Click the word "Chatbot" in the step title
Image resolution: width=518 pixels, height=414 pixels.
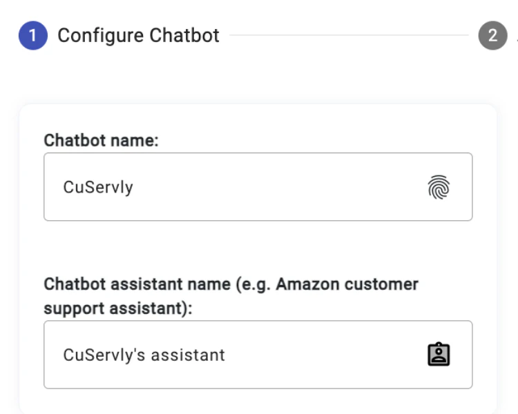pyautogui.click(x=186, y=36)
